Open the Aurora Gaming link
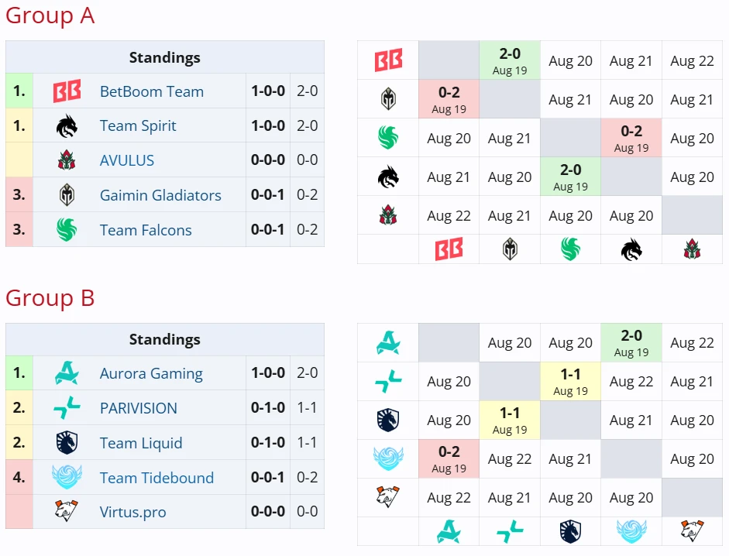 151,373
